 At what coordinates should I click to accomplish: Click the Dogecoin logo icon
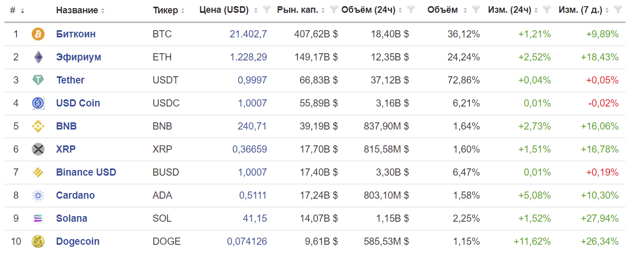(38, 241)
